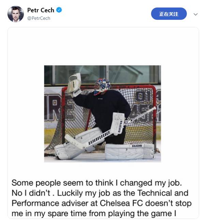The image size is (208, 221).
Task: Open the Petr Cech display name link
Action: (41, 10)
